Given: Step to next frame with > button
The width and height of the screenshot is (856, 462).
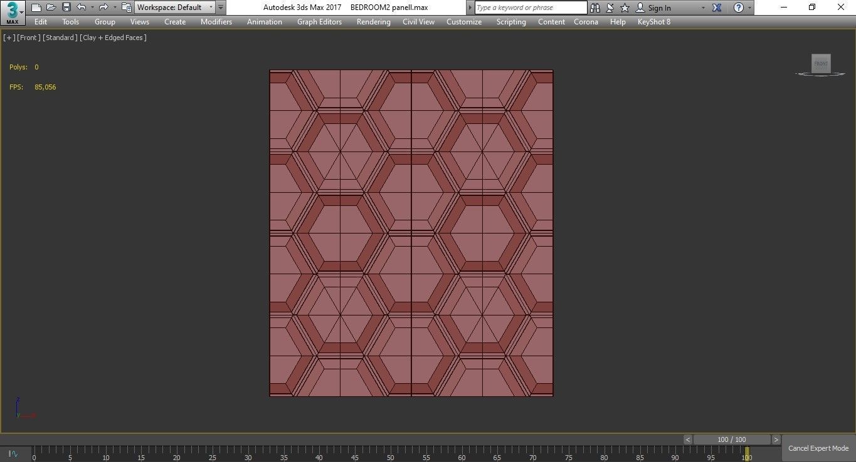Looking at the screenshot, I should point(776,439).
